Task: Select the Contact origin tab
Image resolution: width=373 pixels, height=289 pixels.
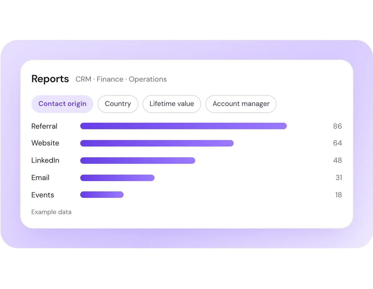Action: click(x=62, y=104)
